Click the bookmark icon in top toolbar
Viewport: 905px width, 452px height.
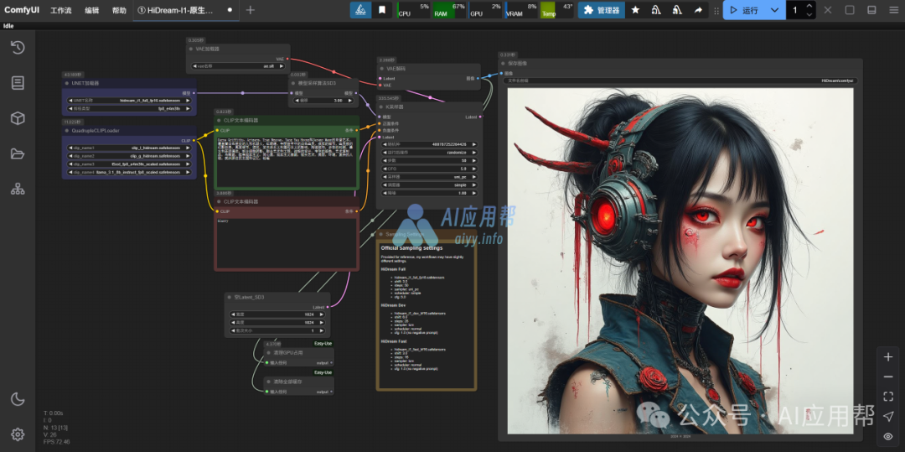[x=382, y=10]
